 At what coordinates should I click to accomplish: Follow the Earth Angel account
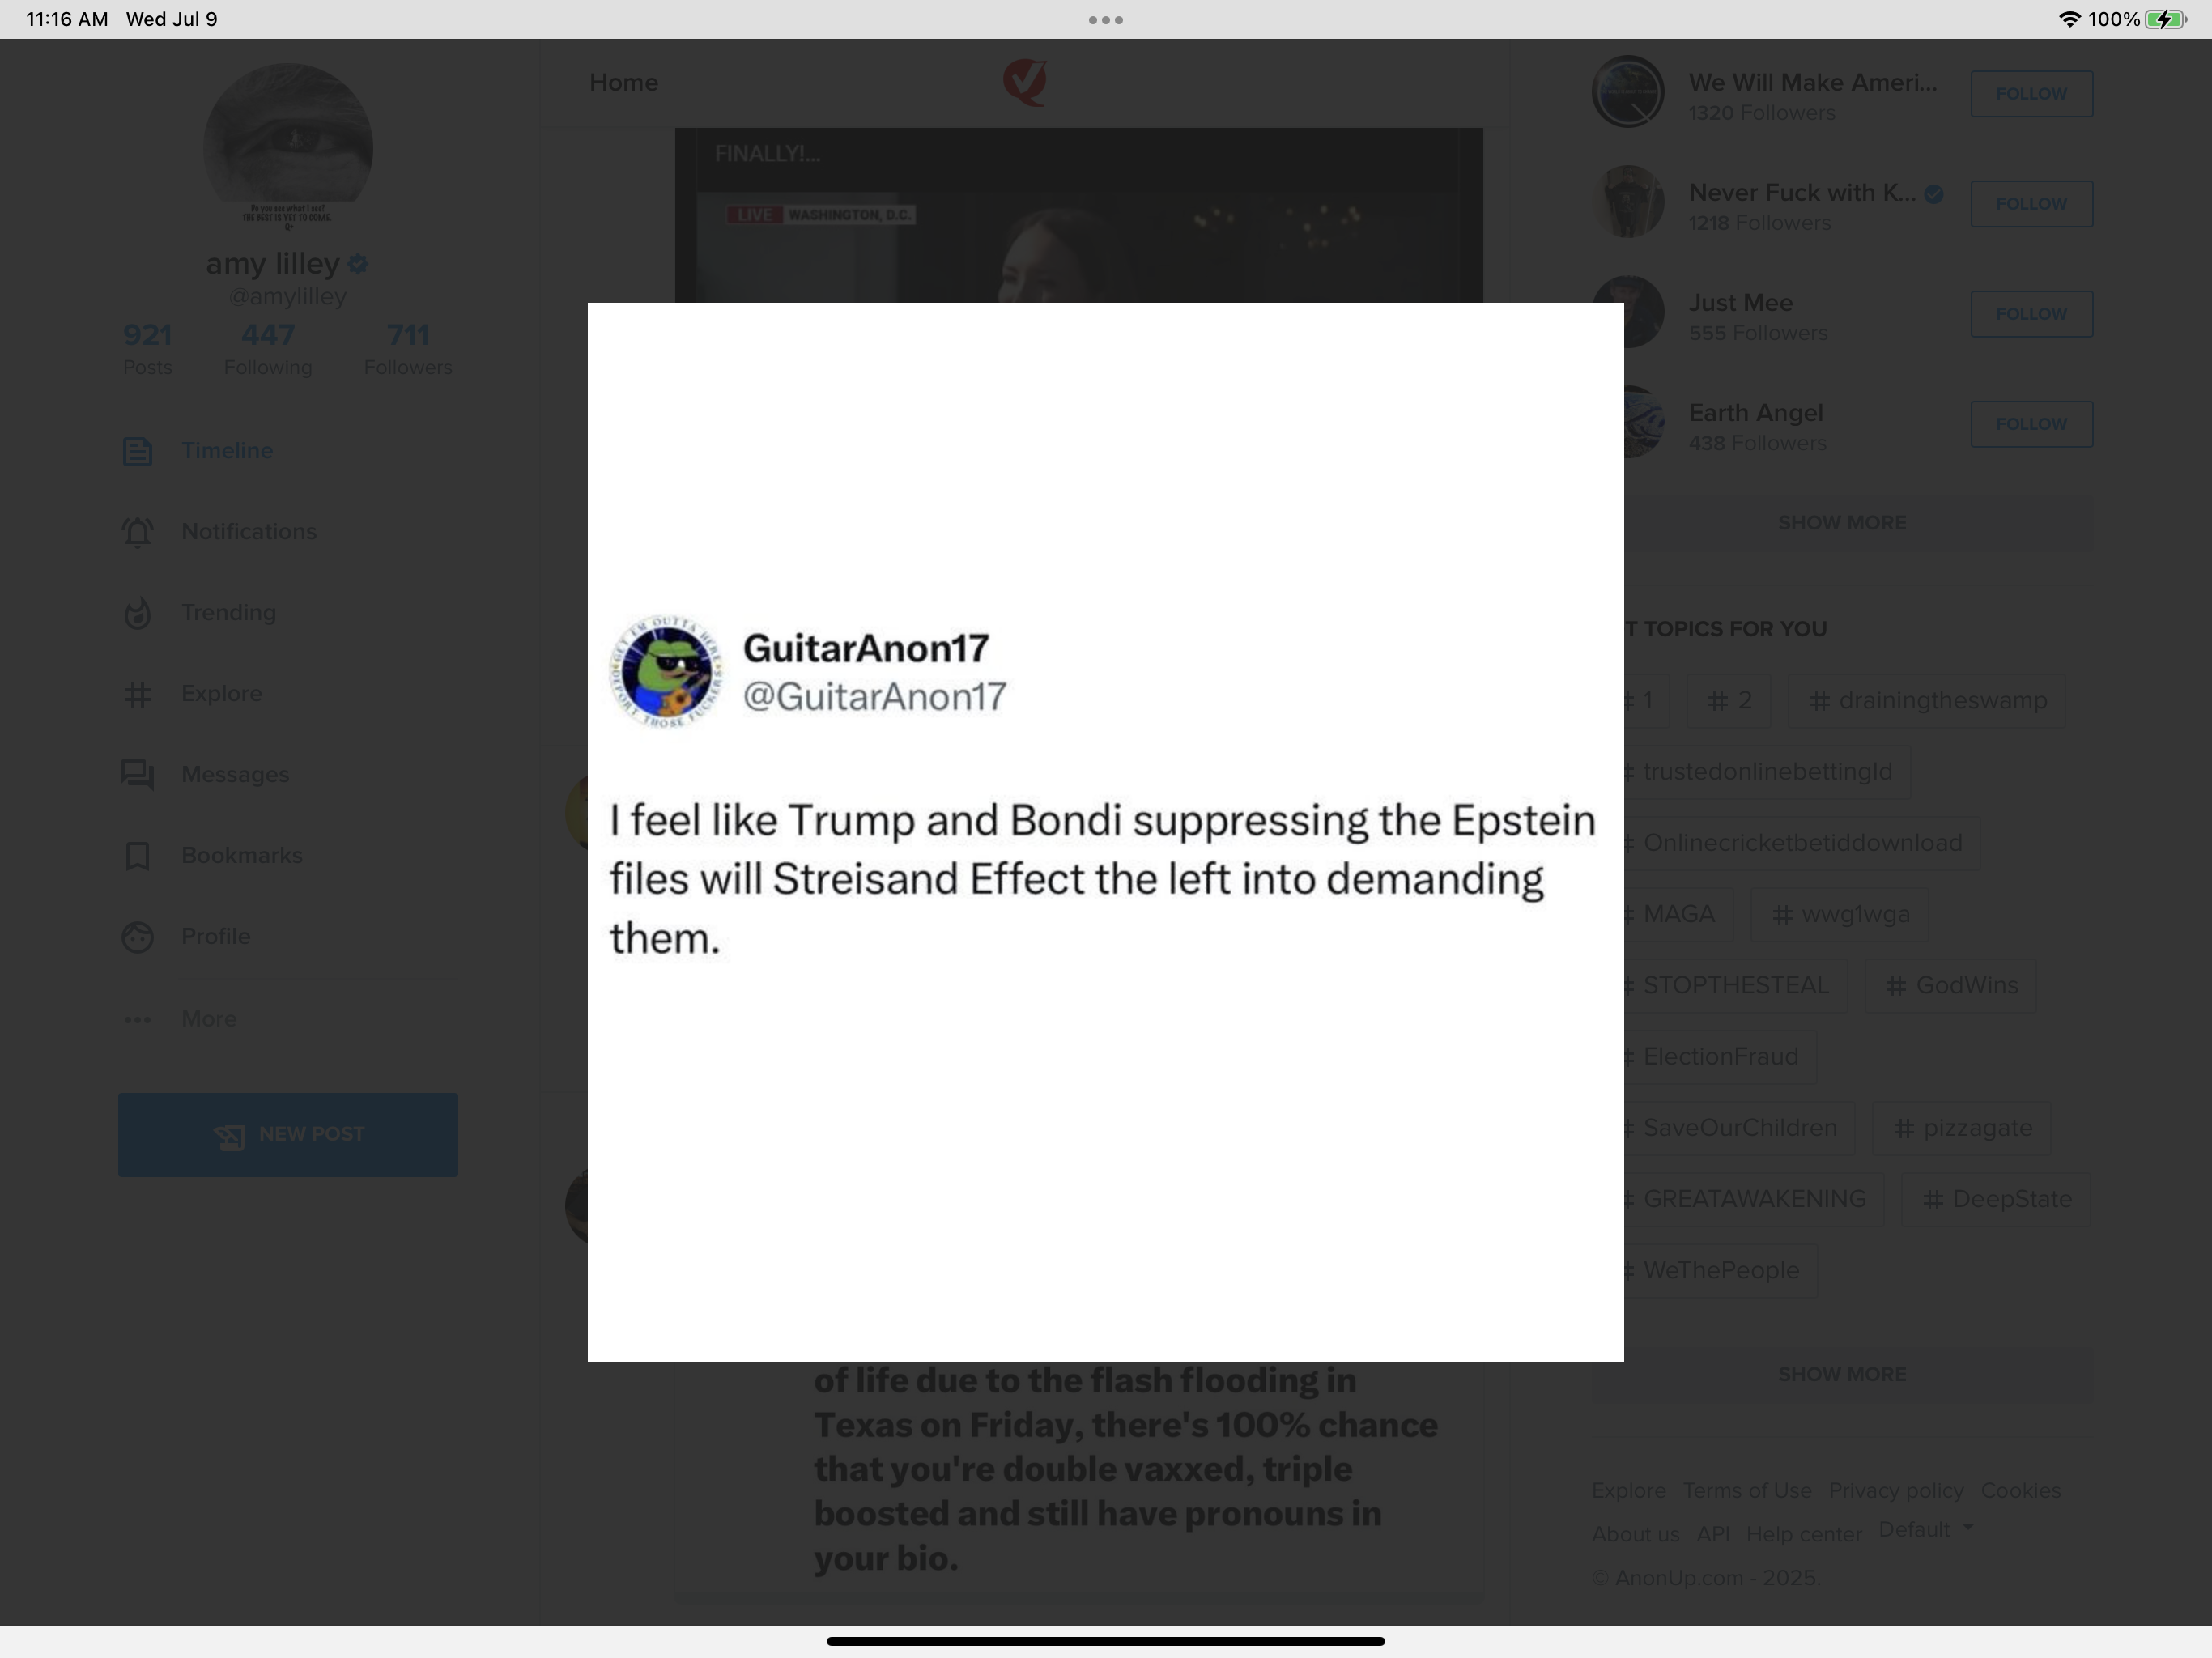pos(2031,424)
